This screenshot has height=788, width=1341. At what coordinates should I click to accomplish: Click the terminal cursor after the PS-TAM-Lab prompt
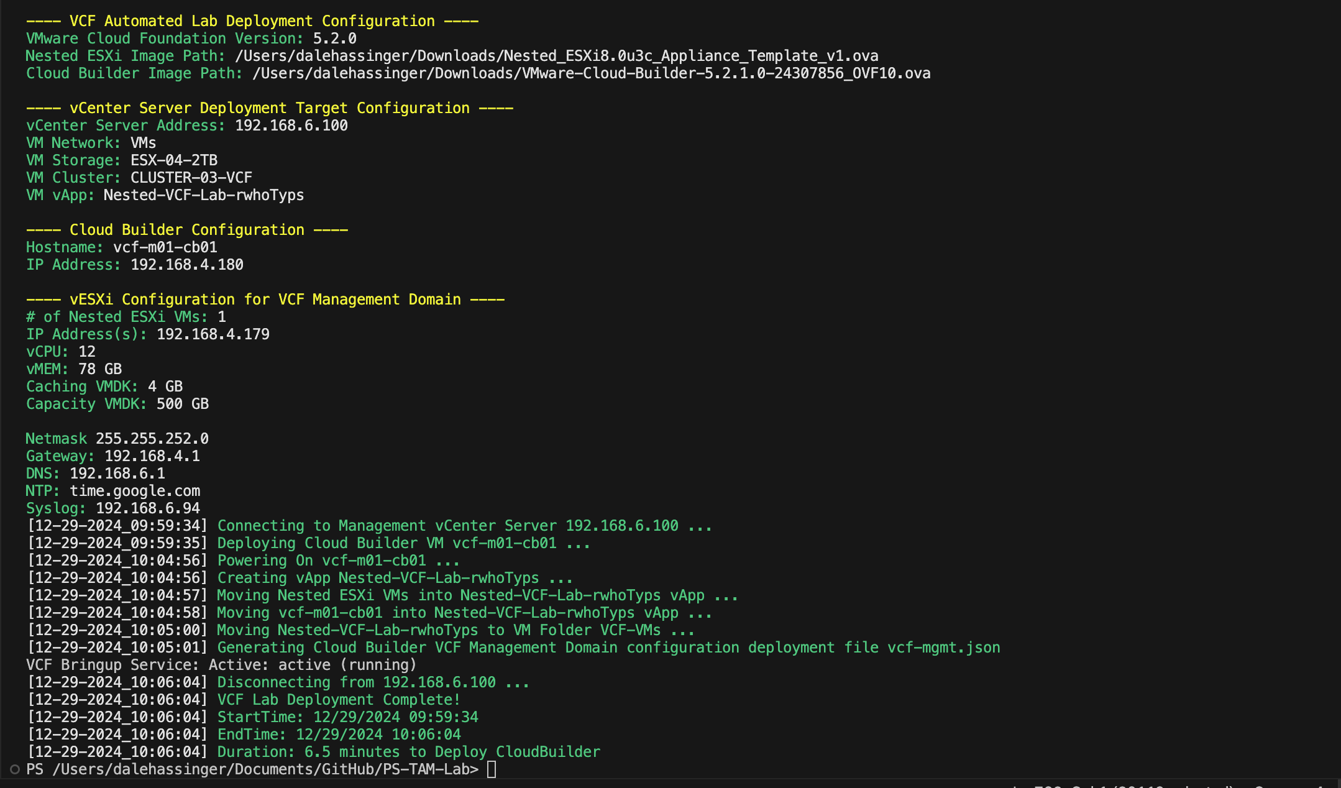point(492,769)
